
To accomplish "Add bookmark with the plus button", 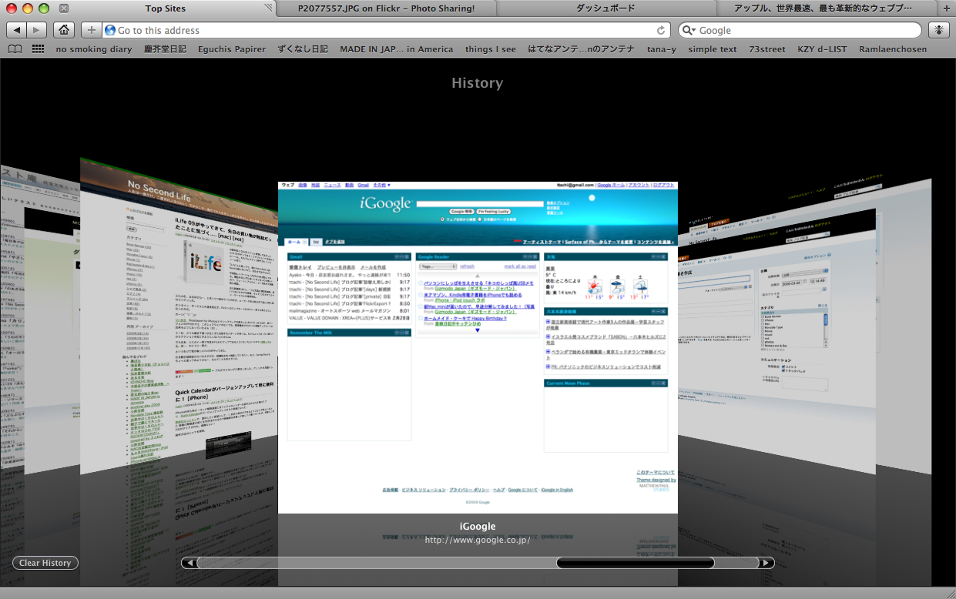I will [x=92, y=30].
